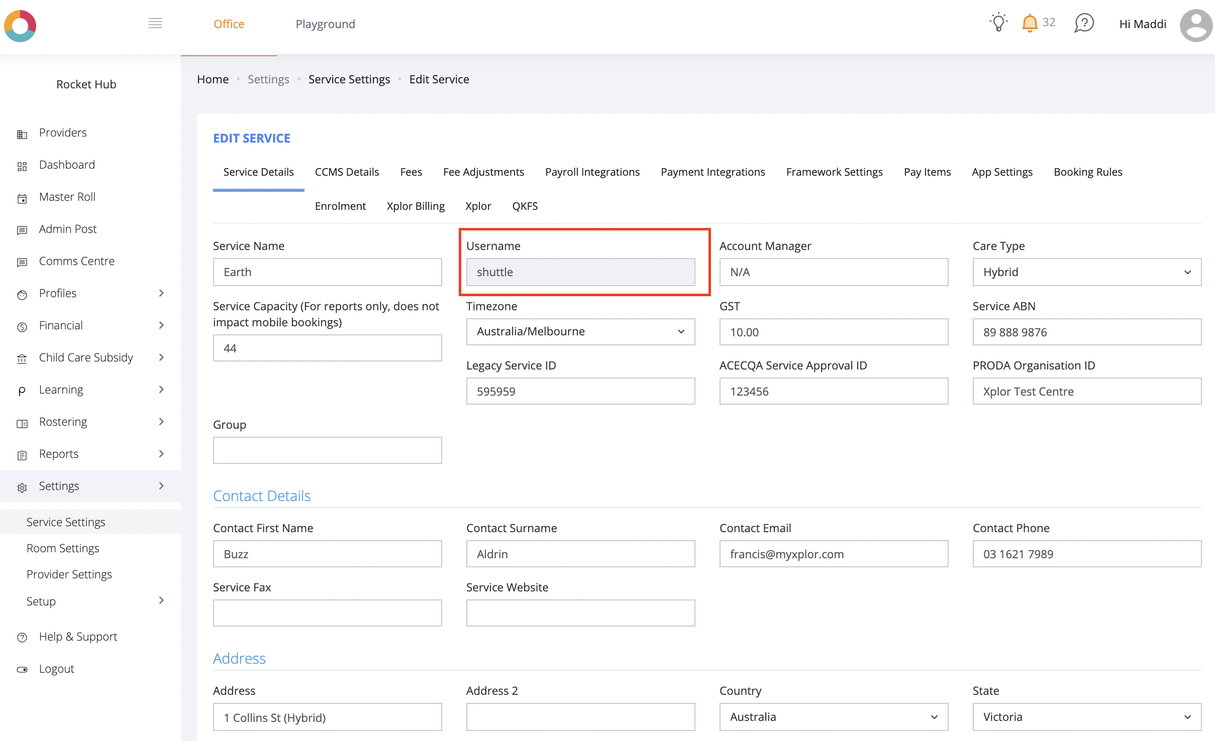Open notifications bell icon
Image resolution: width=1215 pixels, height=741 pixels.
coord(1030,23)
